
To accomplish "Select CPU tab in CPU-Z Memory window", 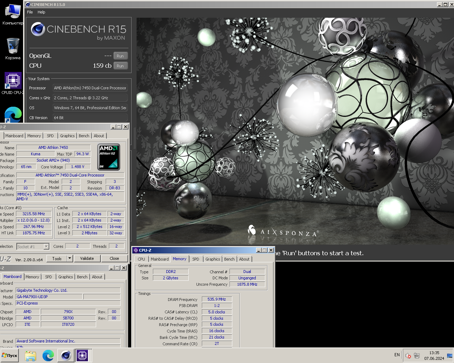I will (142, 259).
